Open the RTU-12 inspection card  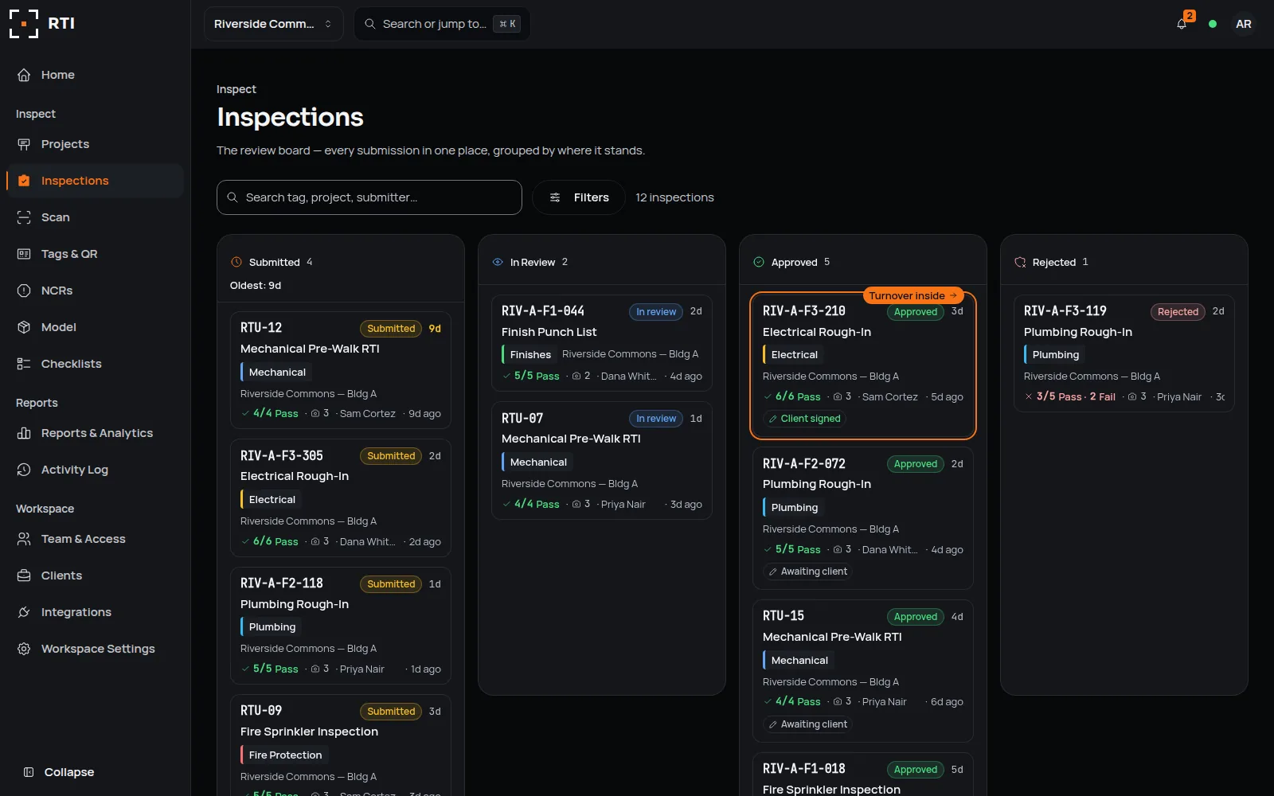(x=341, y=370)
